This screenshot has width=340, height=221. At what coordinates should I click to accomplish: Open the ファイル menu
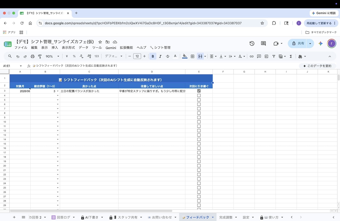[21, 48]
